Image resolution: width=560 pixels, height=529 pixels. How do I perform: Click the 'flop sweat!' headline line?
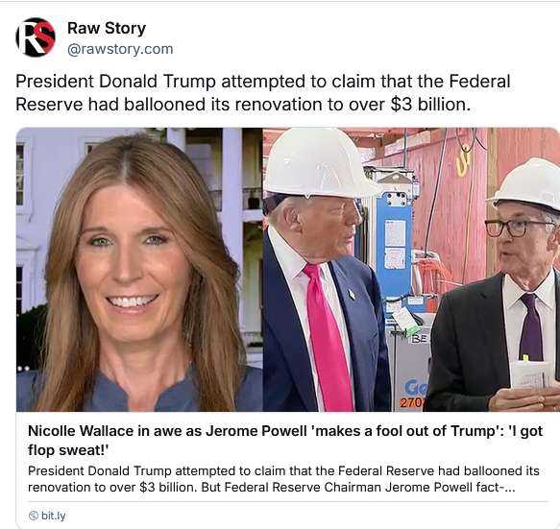68,449
